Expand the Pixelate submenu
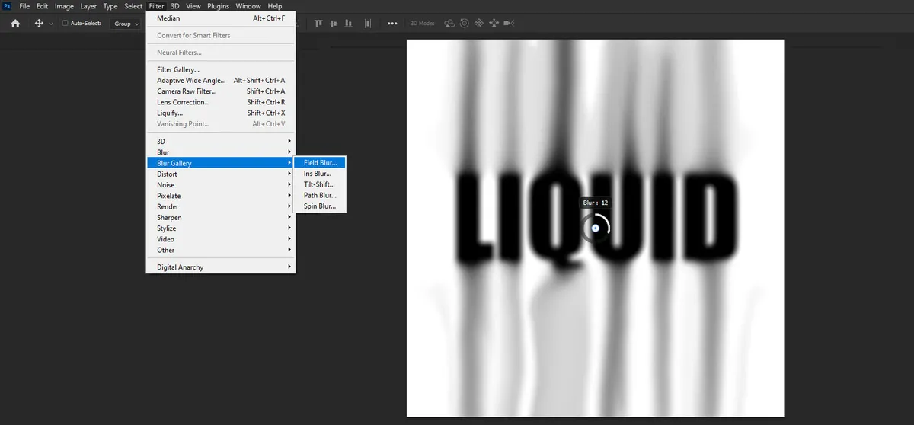This screenshot has height=425, width=914. click(x=221, y=196)
